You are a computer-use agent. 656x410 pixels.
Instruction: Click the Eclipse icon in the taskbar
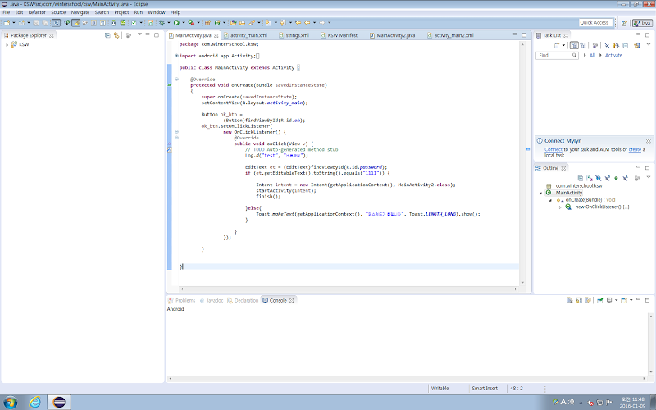(x=59, y=403)
